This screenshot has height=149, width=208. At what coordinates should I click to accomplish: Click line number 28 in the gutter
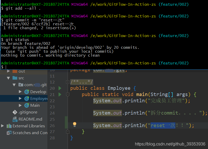click(52, 138)
